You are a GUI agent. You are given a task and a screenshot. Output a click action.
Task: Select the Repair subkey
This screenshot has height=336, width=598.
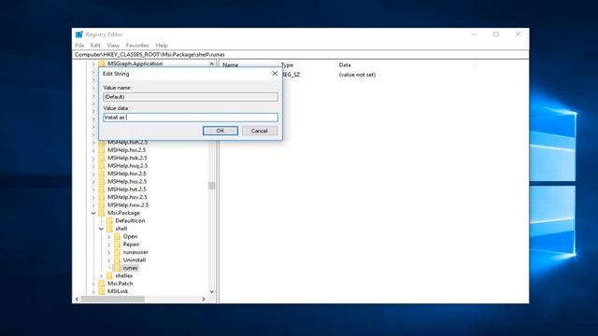point(131,245)
